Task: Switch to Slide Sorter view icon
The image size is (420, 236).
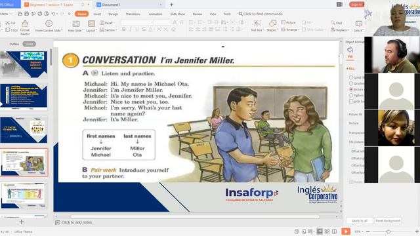Action: (327, 231)
